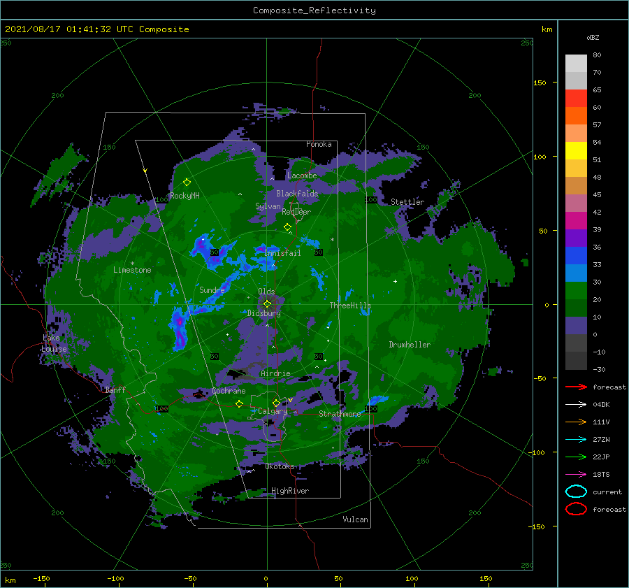Click the Limestone label
This screenshot has height=588, width=629.
pos(132,270)
